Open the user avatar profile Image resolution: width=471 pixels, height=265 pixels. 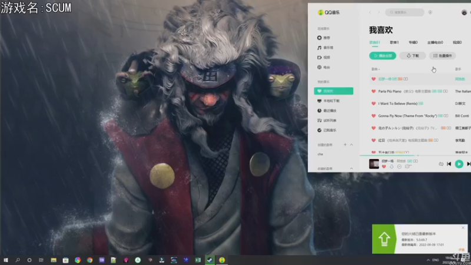coord(464,12)
